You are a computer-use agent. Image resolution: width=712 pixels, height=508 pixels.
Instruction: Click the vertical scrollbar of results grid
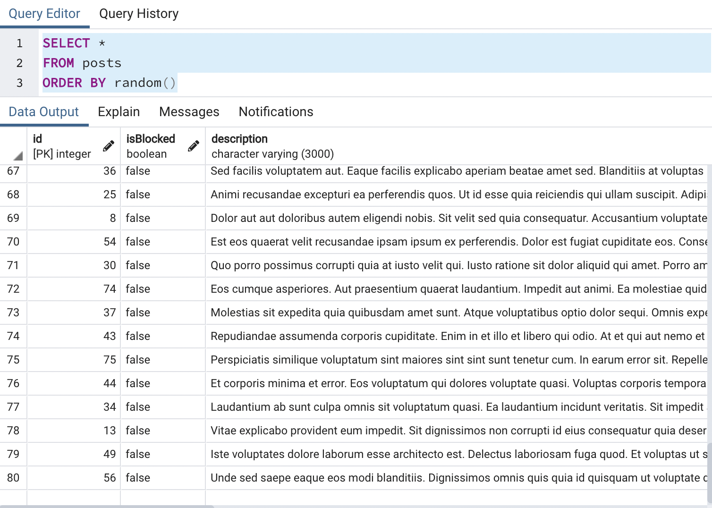[709, 474]
